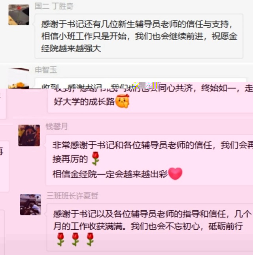Select 许夏哲's message about 不忘初心
The width and height of the screenshot is (253, 255).
pyautogui.click(x=150, y=227)
